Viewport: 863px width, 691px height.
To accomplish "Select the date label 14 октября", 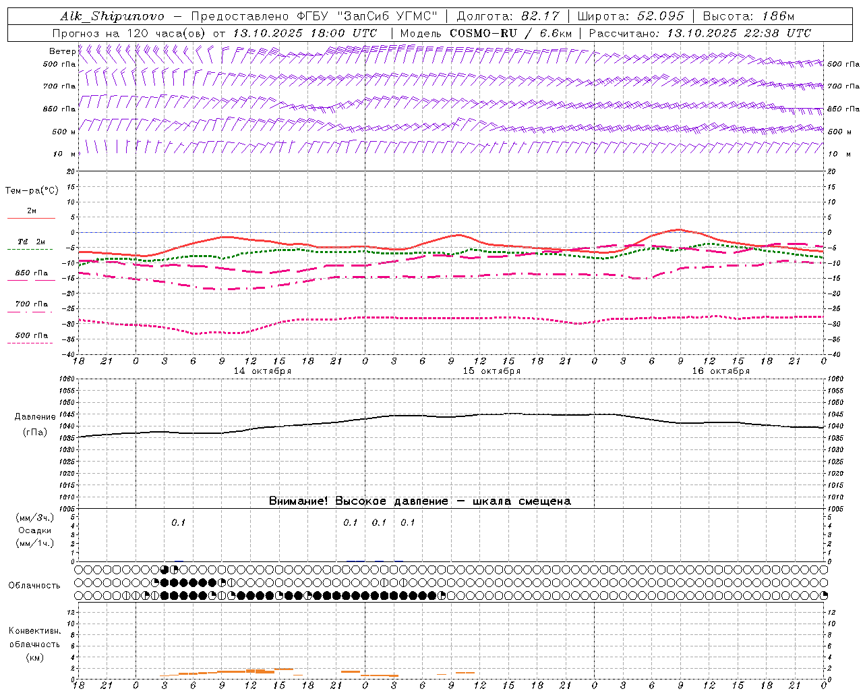I will [x=262, y=371].
